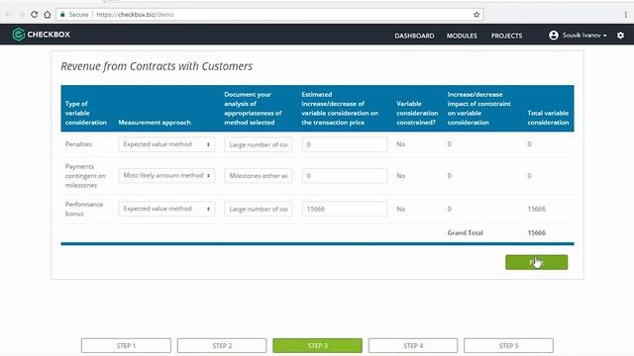
Task: Click the Penalties row label
Action: [x=78, y=144]
